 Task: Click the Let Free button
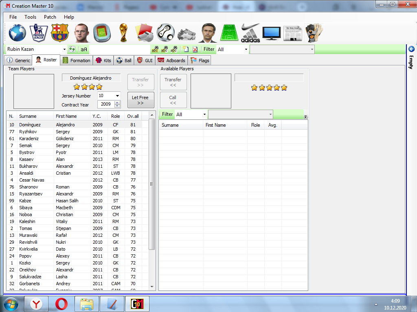coord(140,100)
